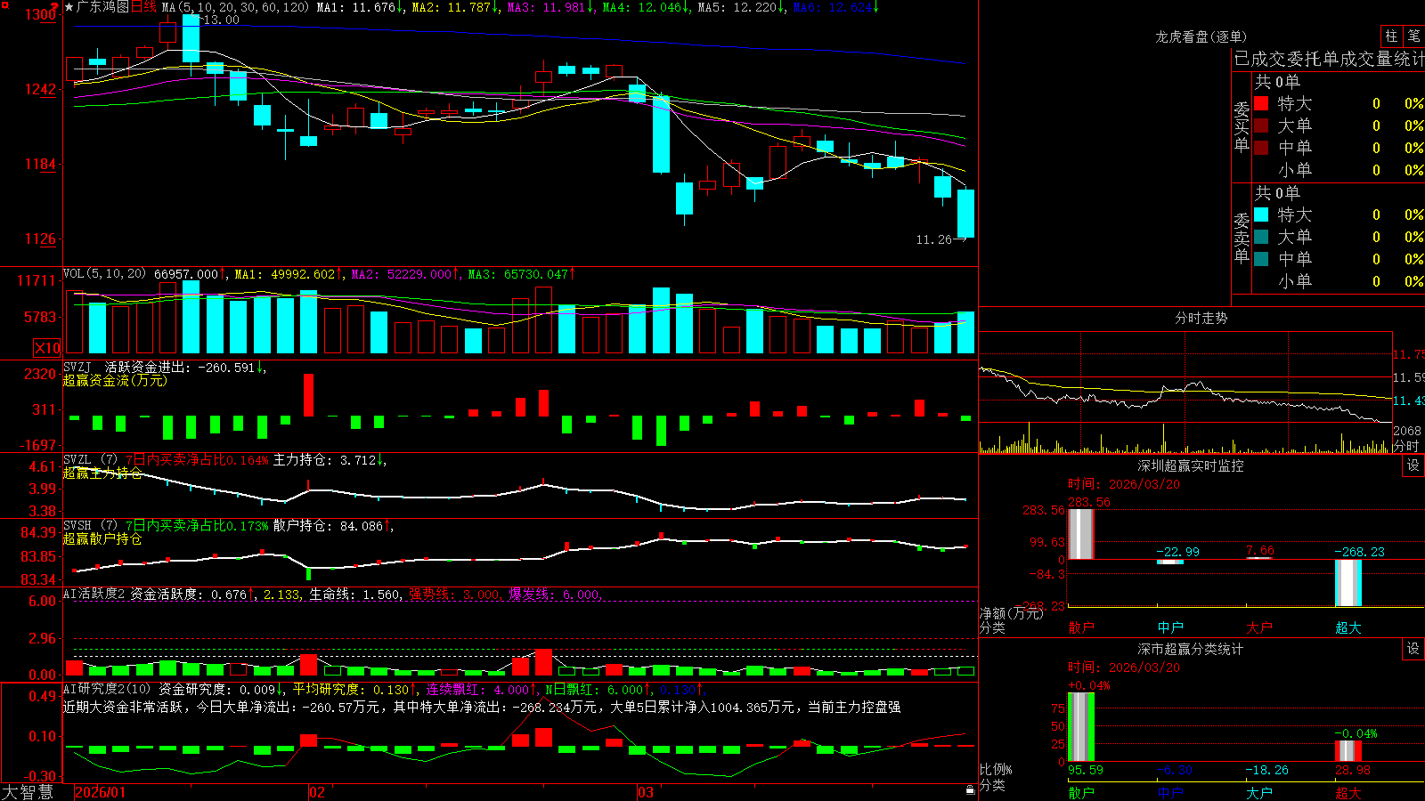Image resolution: width=1425 pixels, height=801 pixels.
Task: Click the 连续飘红: 4.000 value
Action: point(477,689)
